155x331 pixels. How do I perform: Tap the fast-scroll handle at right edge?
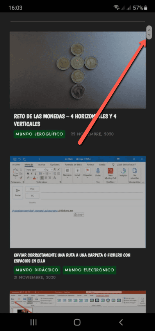click(149, 32)
